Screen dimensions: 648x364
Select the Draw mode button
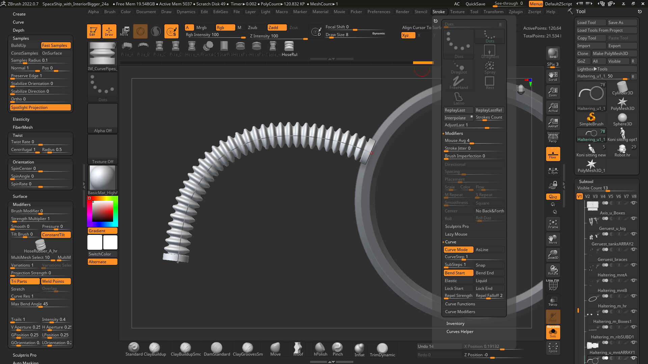(109, 31)
